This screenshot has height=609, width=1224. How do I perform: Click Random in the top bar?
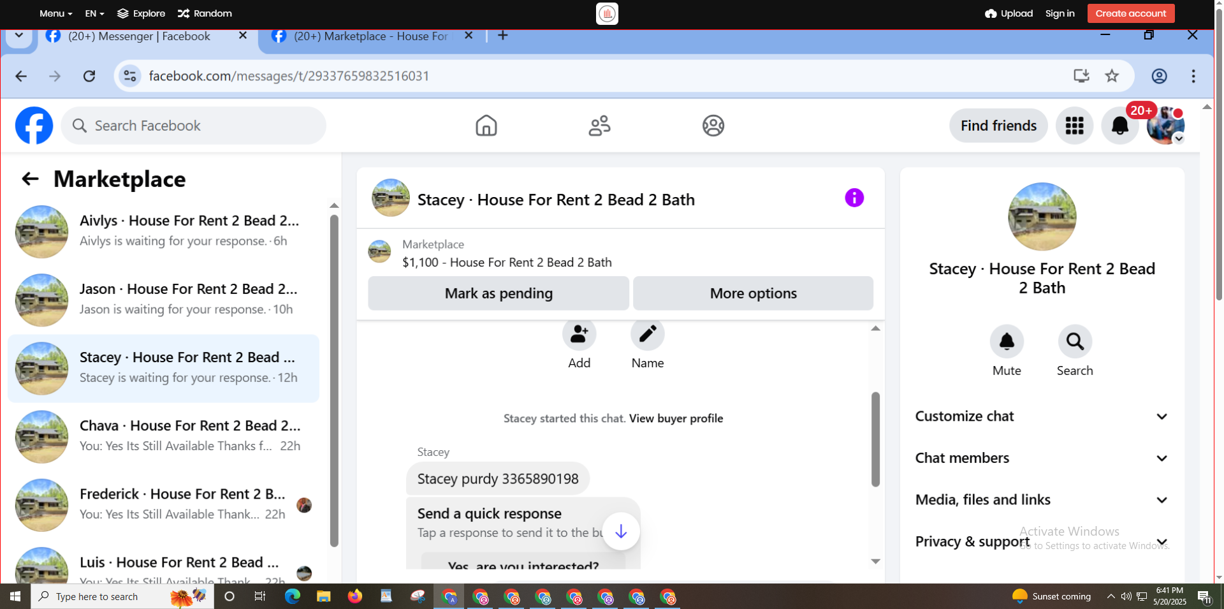tap(205, 13)
